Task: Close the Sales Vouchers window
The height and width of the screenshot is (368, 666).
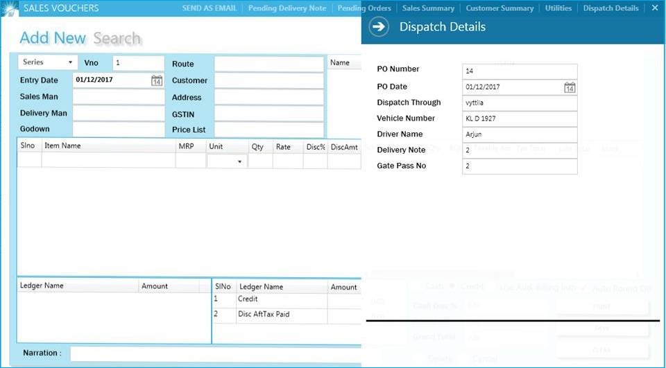Action: [x=655, y=8]
